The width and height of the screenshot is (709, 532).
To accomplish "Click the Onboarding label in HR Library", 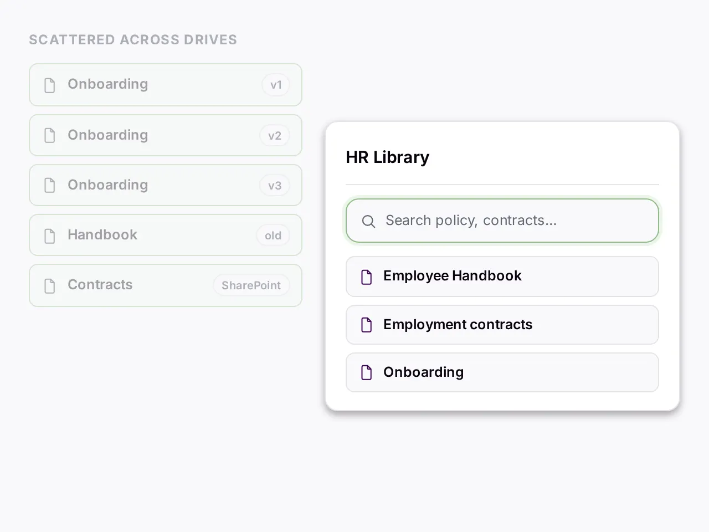I will coord(424,372).
